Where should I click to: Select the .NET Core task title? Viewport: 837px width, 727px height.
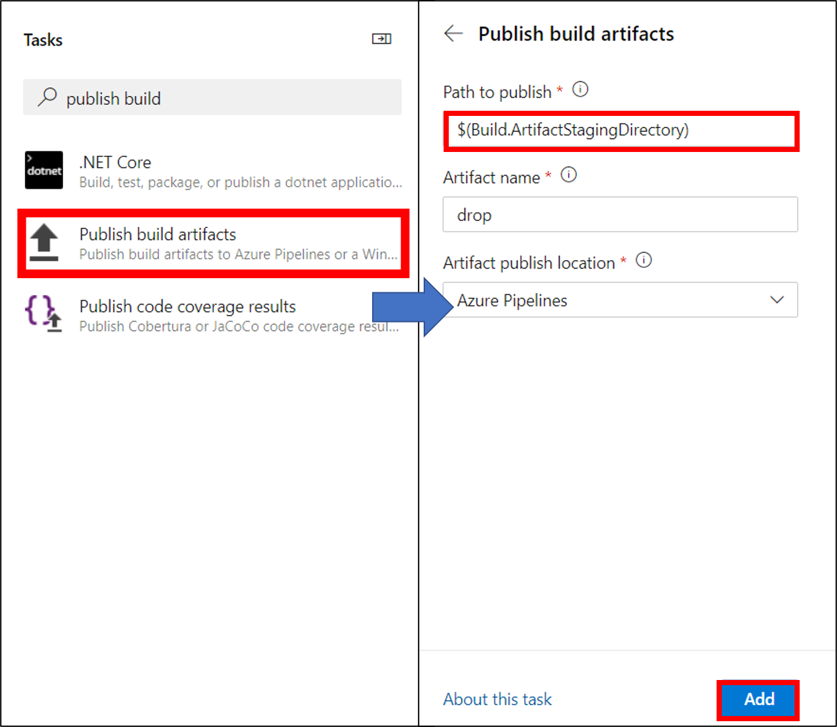pyautogui.click(x=115, y=162)
